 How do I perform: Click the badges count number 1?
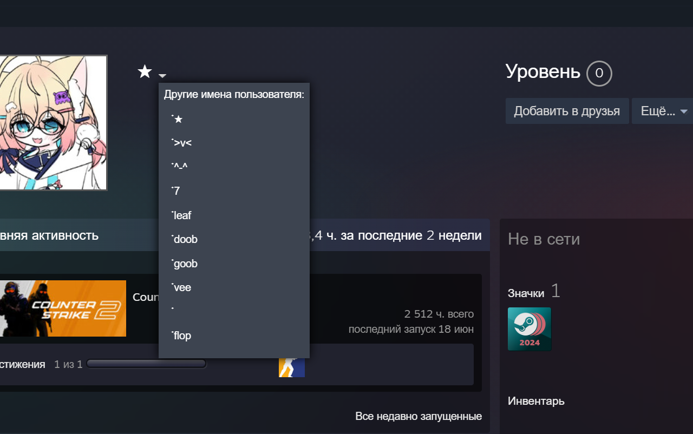pyautogui.click(x=555, y=291)
